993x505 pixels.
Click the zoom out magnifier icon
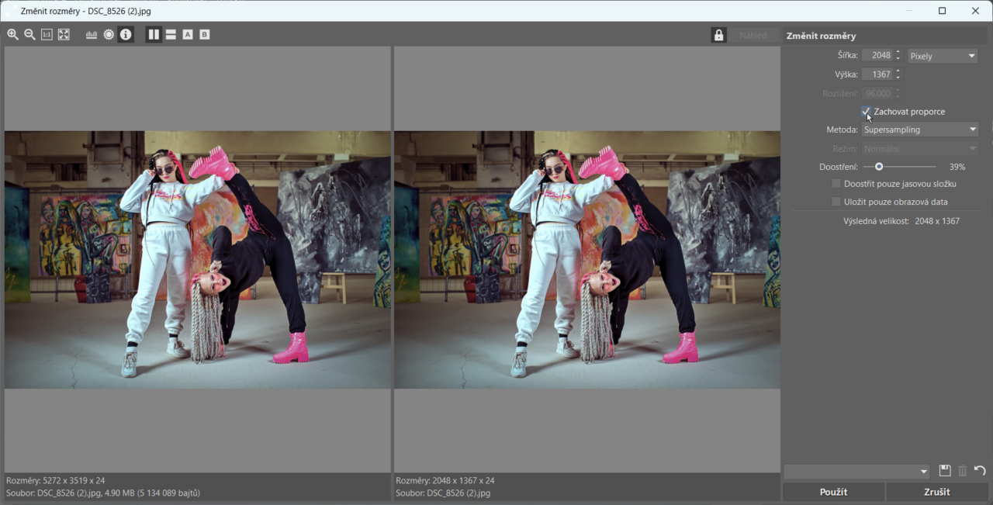tap(29, 35)
